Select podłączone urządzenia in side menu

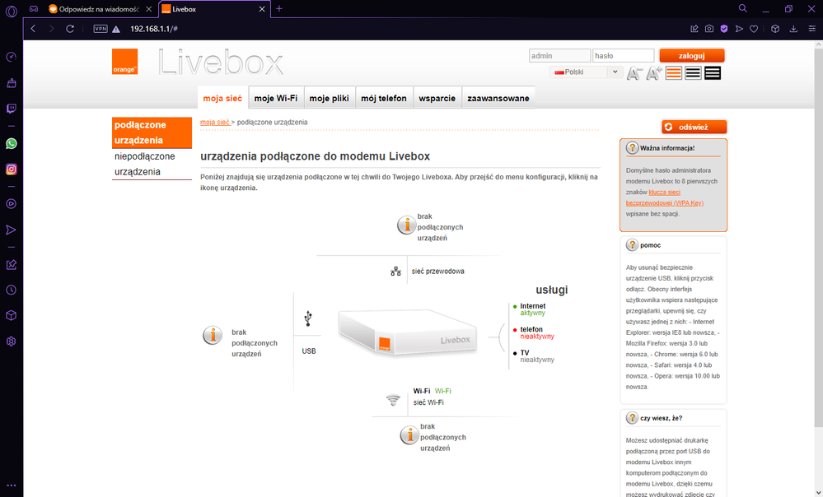[x=152, y=132]
